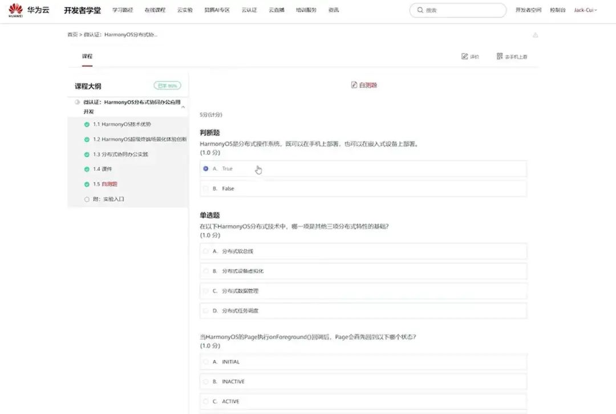The width and height of the screenshot is (616, 414).
Task: Click the 判断题 section heading
Action: (x=210, y=133)
